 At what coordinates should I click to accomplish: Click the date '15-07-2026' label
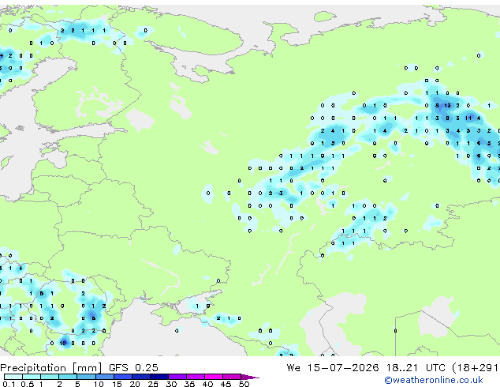(x=343, y=368)
